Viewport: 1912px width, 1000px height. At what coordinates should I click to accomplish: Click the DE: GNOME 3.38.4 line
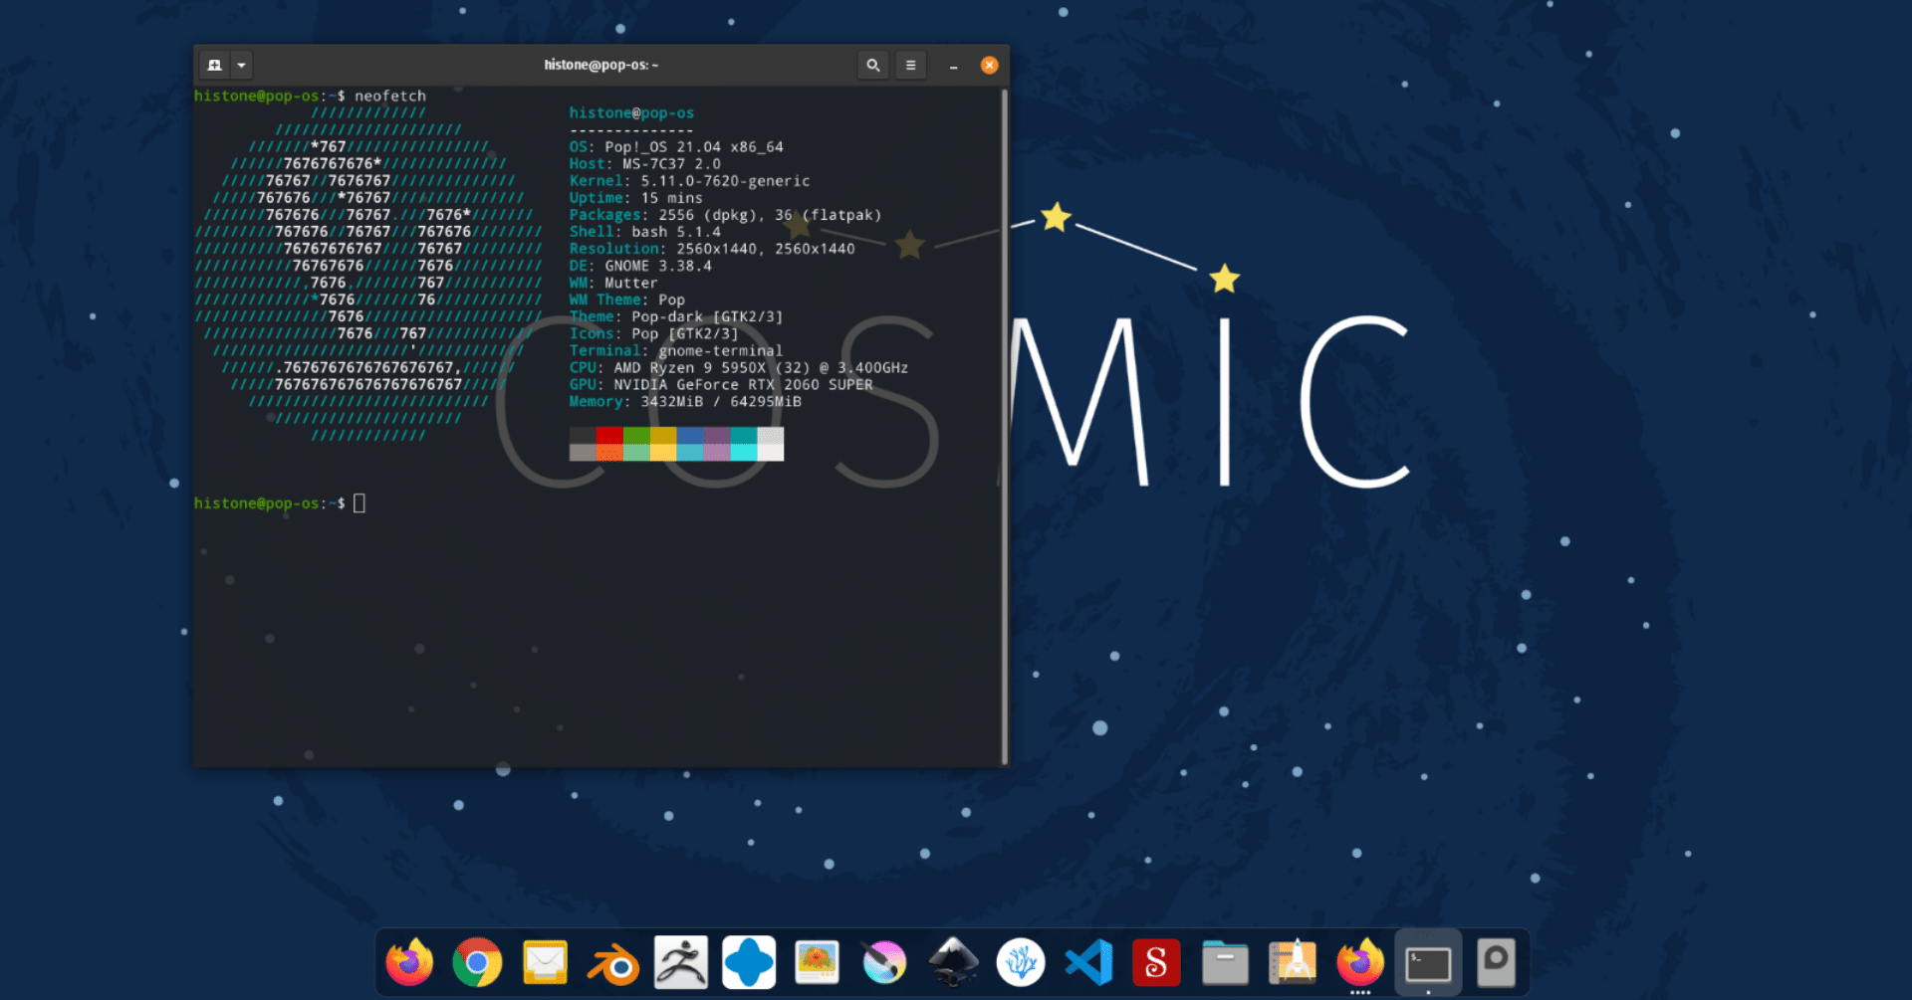(640, 266)
